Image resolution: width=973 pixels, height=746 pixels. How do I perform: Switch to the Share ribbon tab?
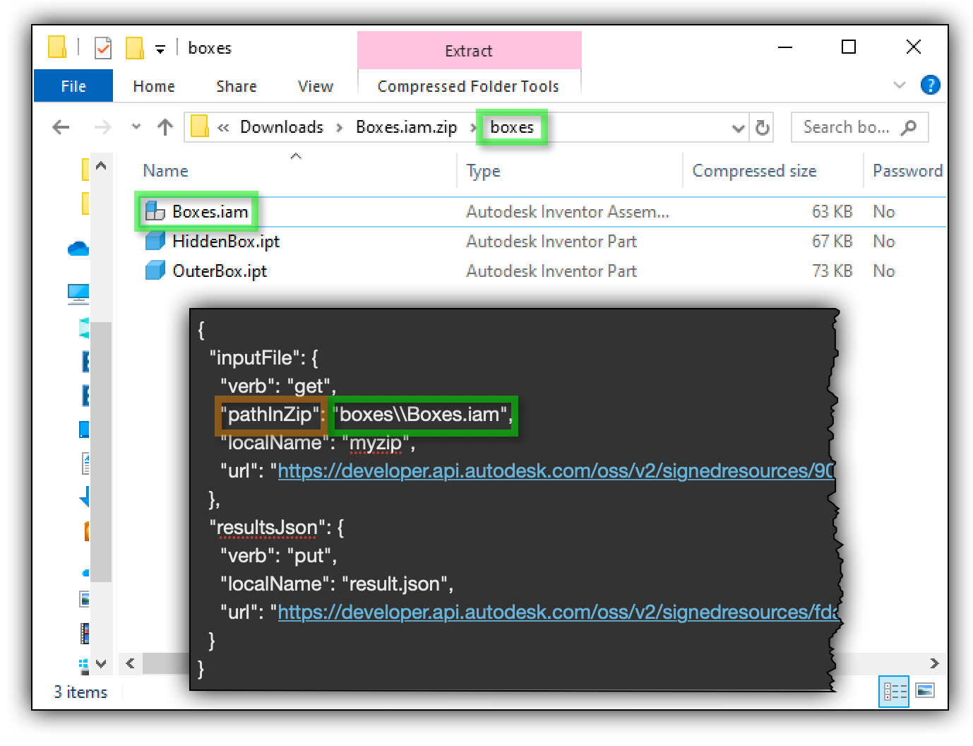pyautogui.click(x=237, y=86)
